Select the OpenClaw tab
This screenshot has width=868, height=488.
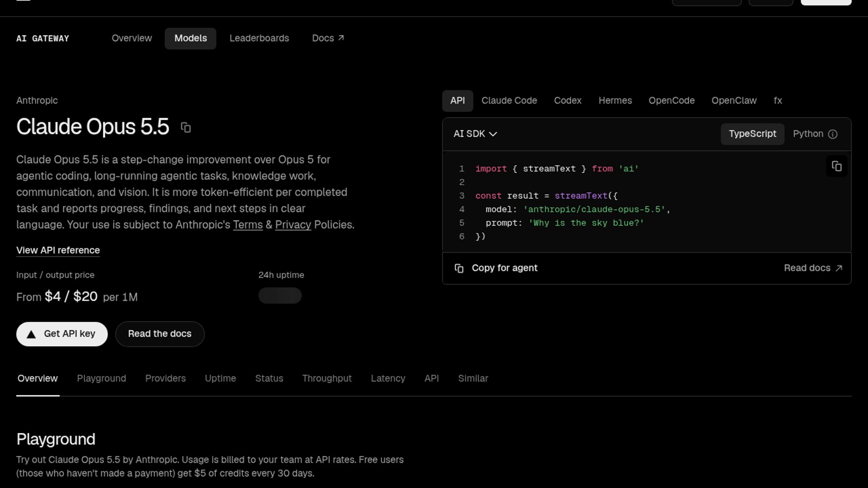pos(734,101)
